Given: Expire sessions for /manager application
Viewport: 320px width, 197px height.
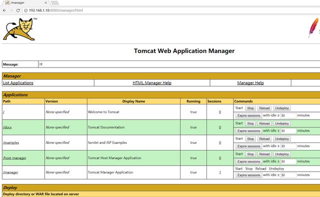Looking at the screenshot, I should pyautogui.click(x=249, y=175).
